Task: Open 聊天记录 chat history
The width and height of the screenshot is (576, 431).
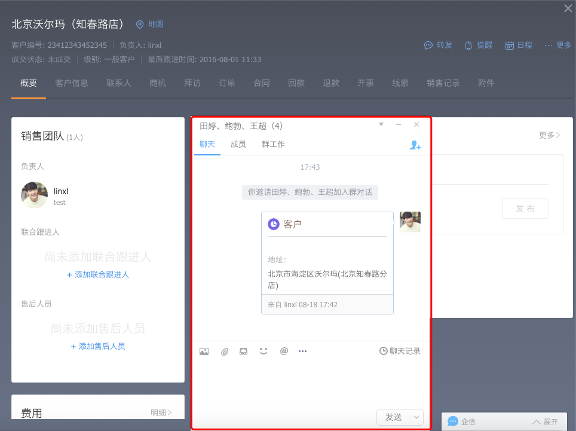Action: point(400,351)
